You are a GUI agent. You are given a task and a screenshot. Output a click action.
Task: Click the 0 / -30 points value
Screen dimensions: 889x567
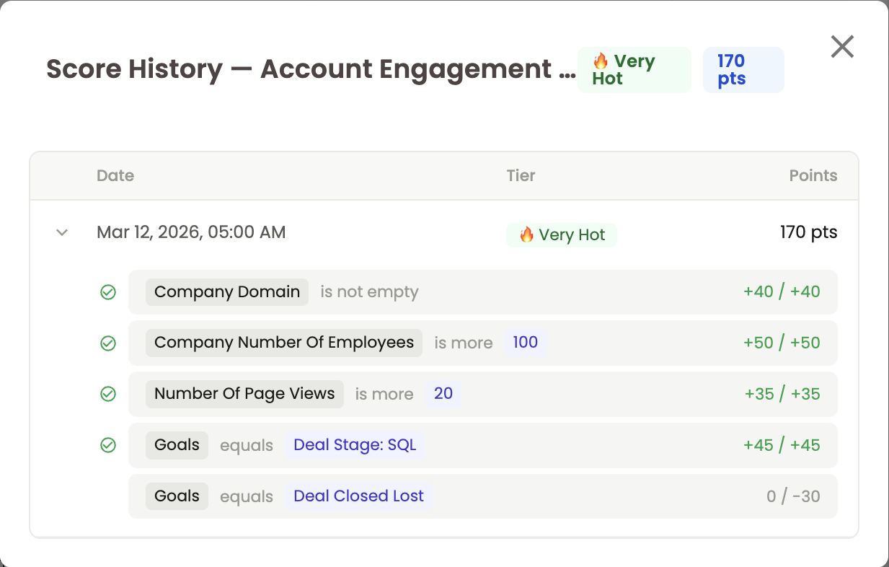click(793, 496)
